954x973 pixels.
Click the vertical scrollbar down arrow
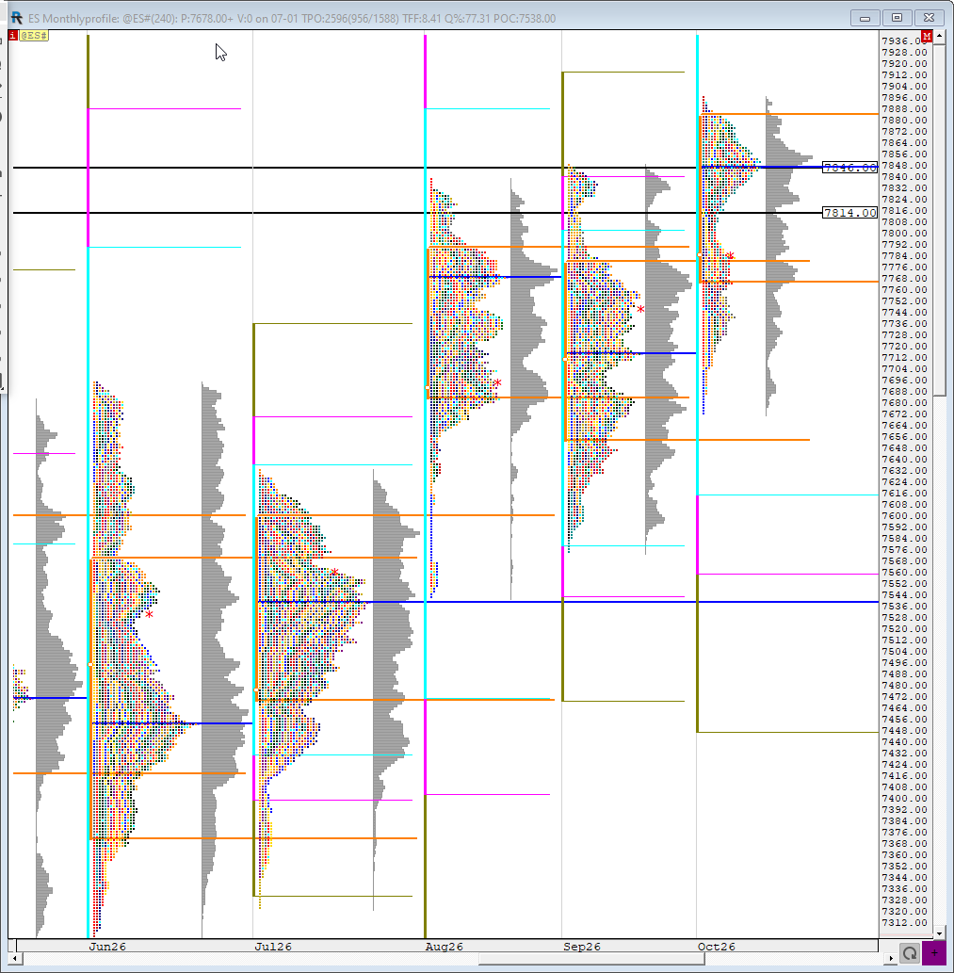(939, 932)
